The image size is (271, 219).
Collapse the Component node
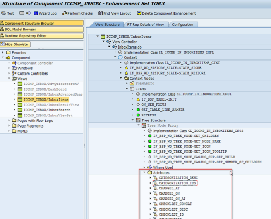[x=3, y=57]
